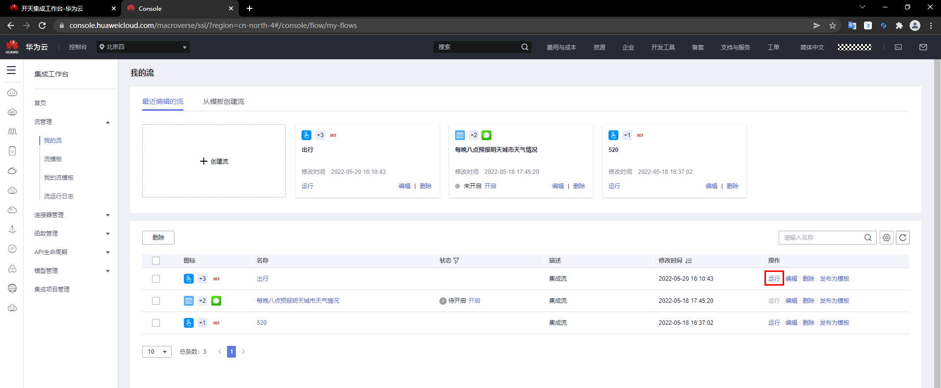Open the Chrome three-dot menu
Viewport: 941px width, 388px height.
click(x=931, y=25)
